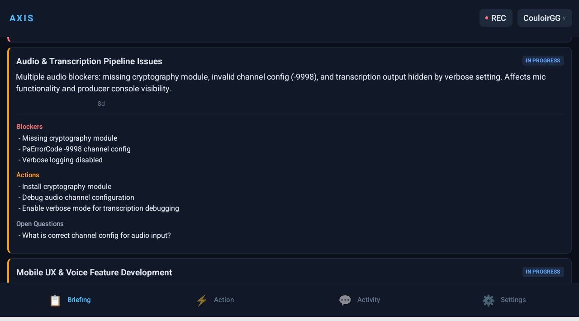Viewport: 579px width, 321px height.
Task: Open the CouloirGG account dropdown
Action: pos(545,18)
